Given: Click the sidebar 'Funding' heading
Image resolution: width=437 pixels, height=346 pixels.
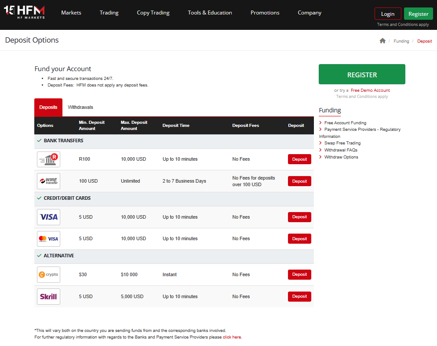Looking at the screenshot, I should [330, 110].
